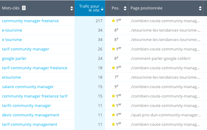Image resolution: width=207 pixels, height=130 pixels.
Task: Select traffic value 11 in devis community management row
Action: tap(100, 115)
